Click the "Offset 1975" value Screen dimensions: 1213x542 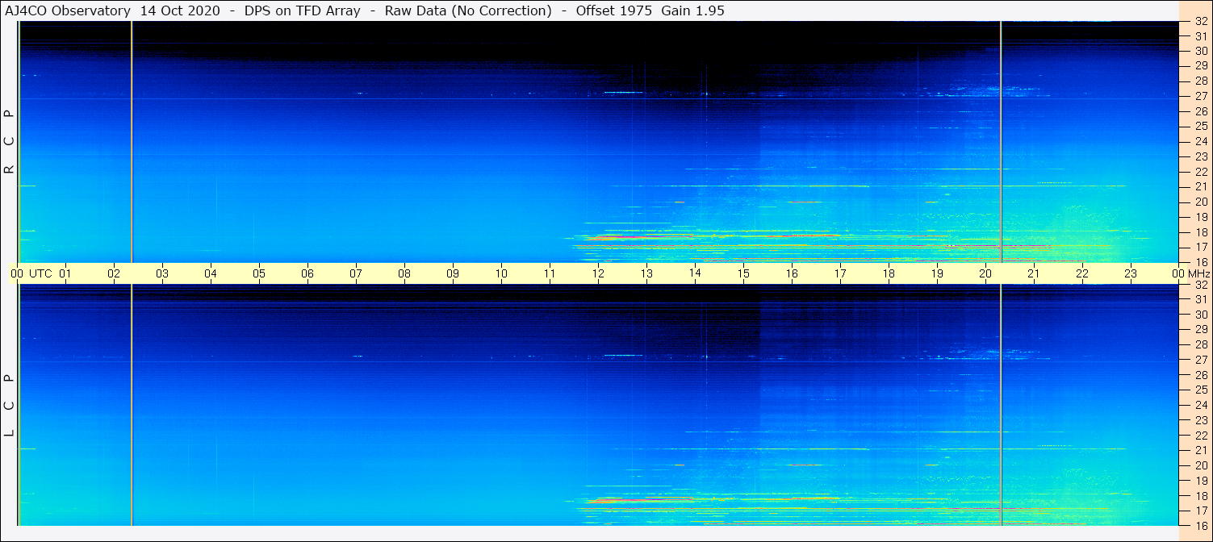coord(613,10)
